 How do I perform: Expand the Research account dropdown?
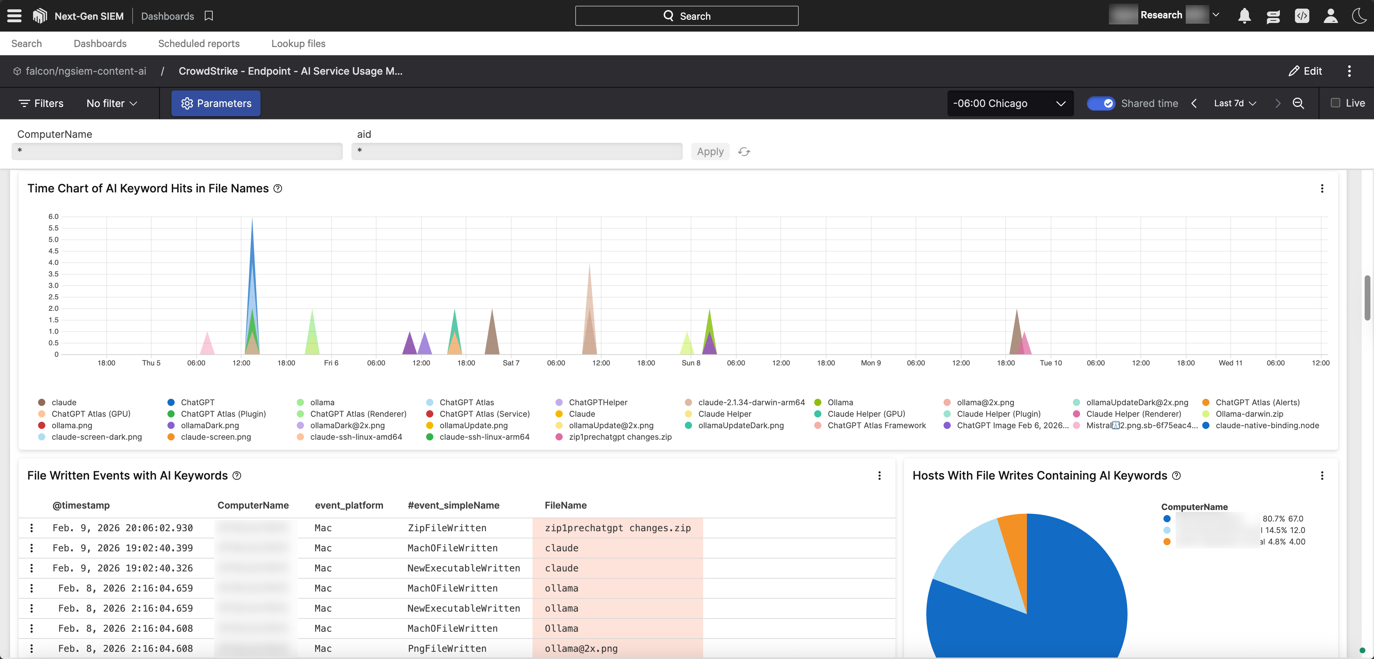(1216, 15)
